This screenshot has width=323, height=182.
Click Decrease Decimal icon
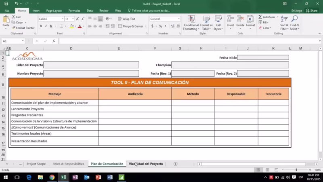(x=178, y=26)
